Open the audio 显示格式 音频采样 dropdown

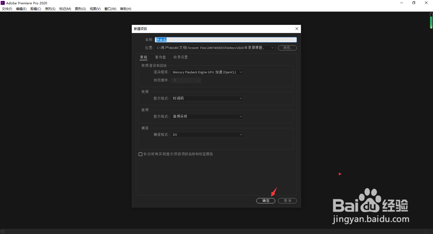[207, 117]
